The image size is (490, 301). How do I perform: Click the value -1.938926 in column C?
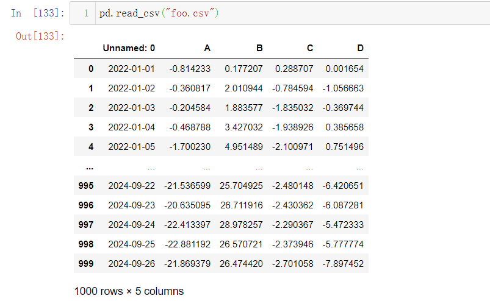[292, 127]
